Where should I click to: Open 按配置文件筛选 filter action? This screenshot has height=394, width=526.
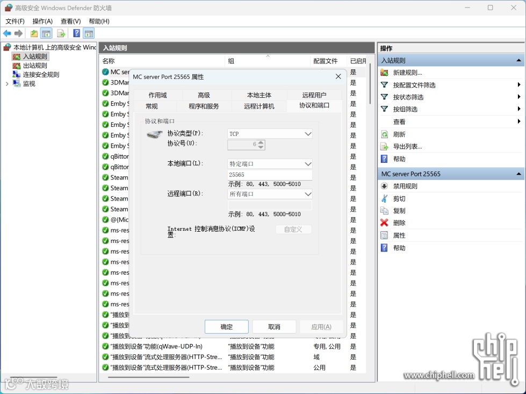414,85
